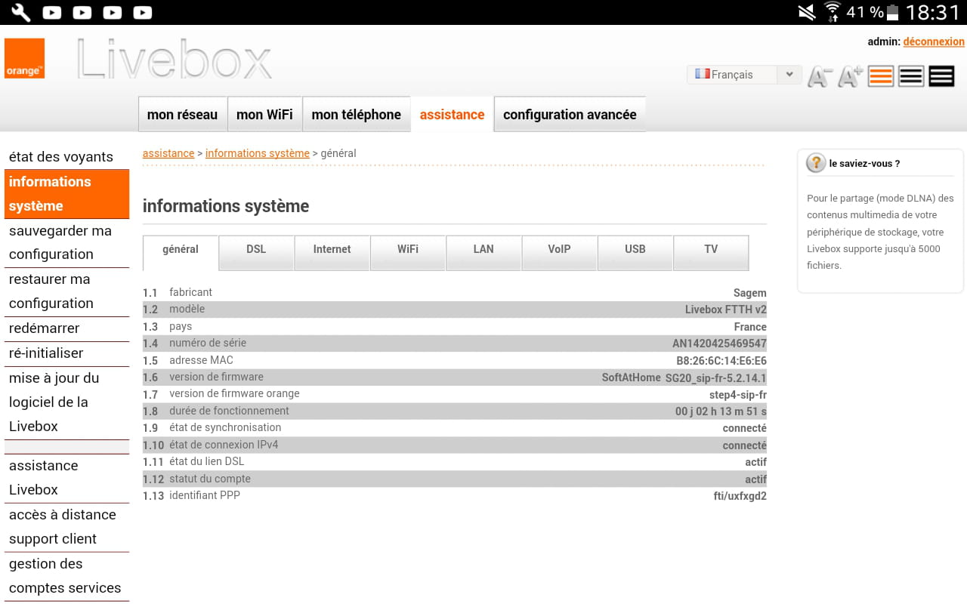
Task: Click the PPP identifier fti/uxfxgd2
Action: tap(740, 496)
